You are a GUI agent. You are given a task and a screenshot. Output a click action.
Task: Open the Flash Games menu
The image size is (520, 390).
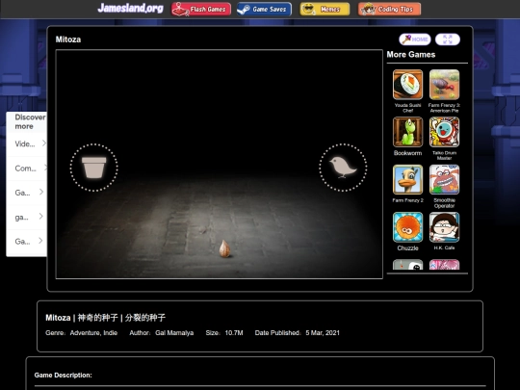point(201,10)
